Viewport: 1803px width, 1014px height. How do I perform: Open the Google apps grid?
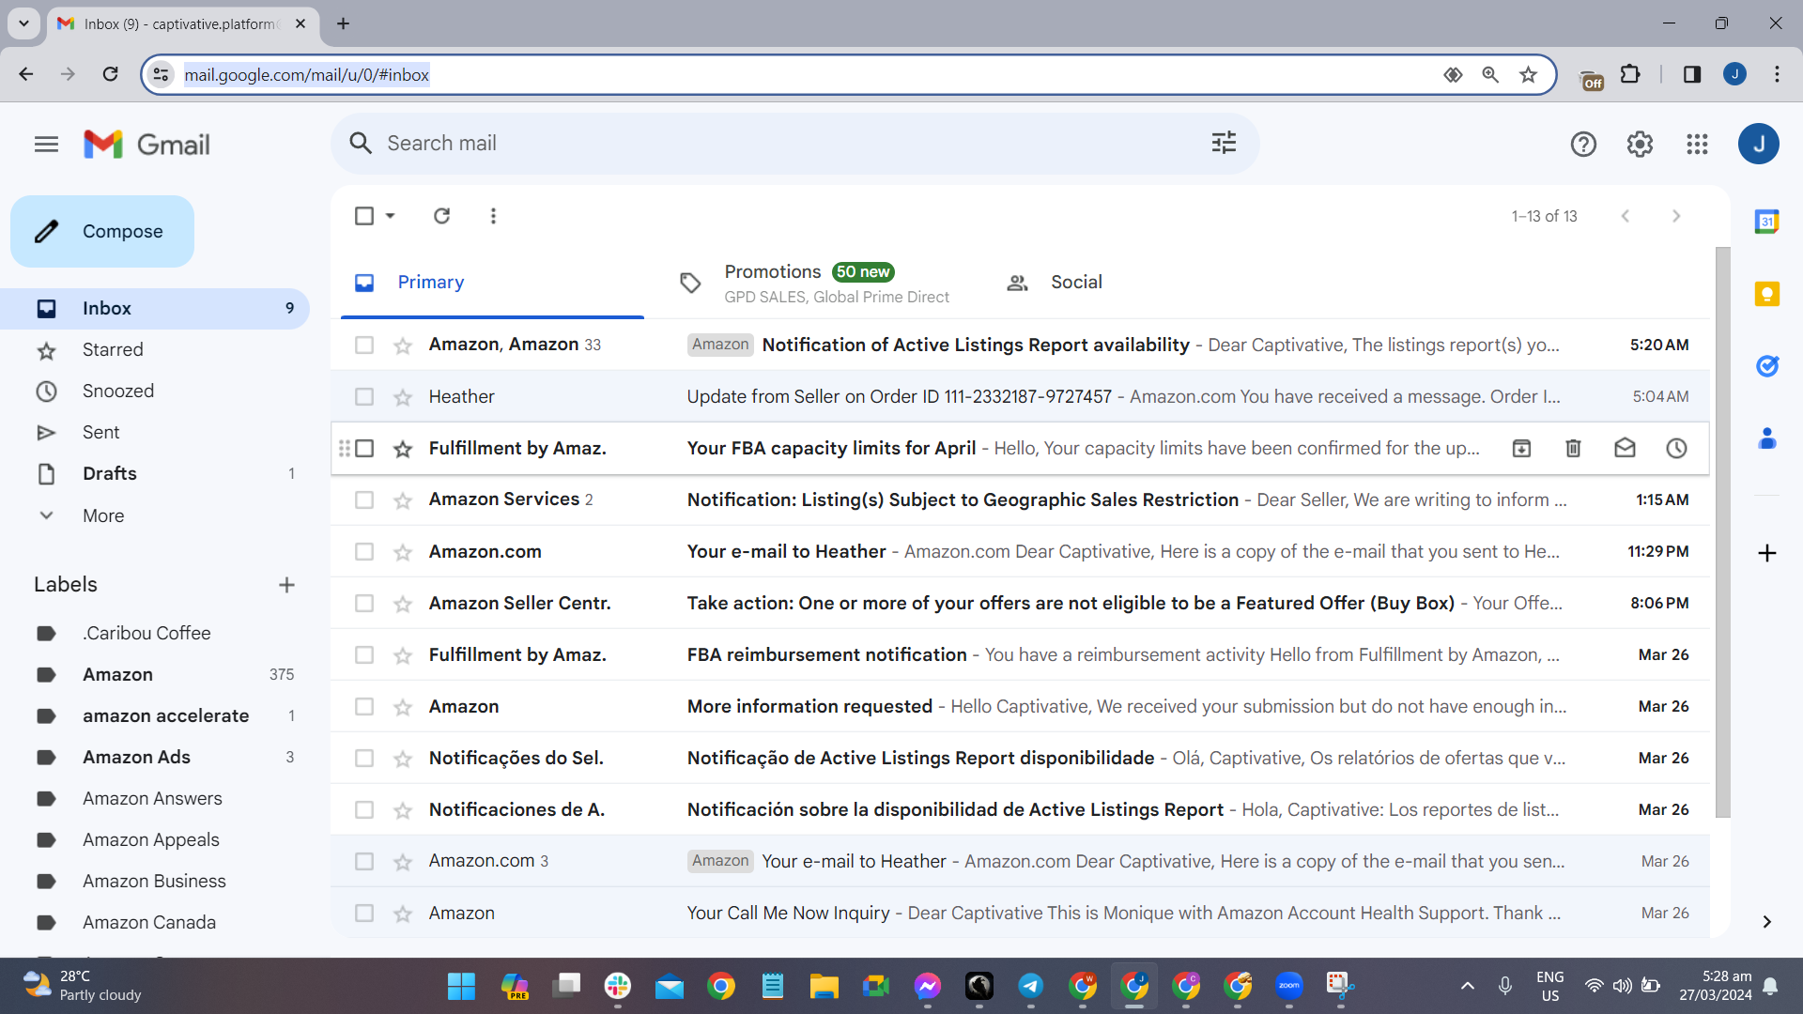click(x=1697, y=145)
